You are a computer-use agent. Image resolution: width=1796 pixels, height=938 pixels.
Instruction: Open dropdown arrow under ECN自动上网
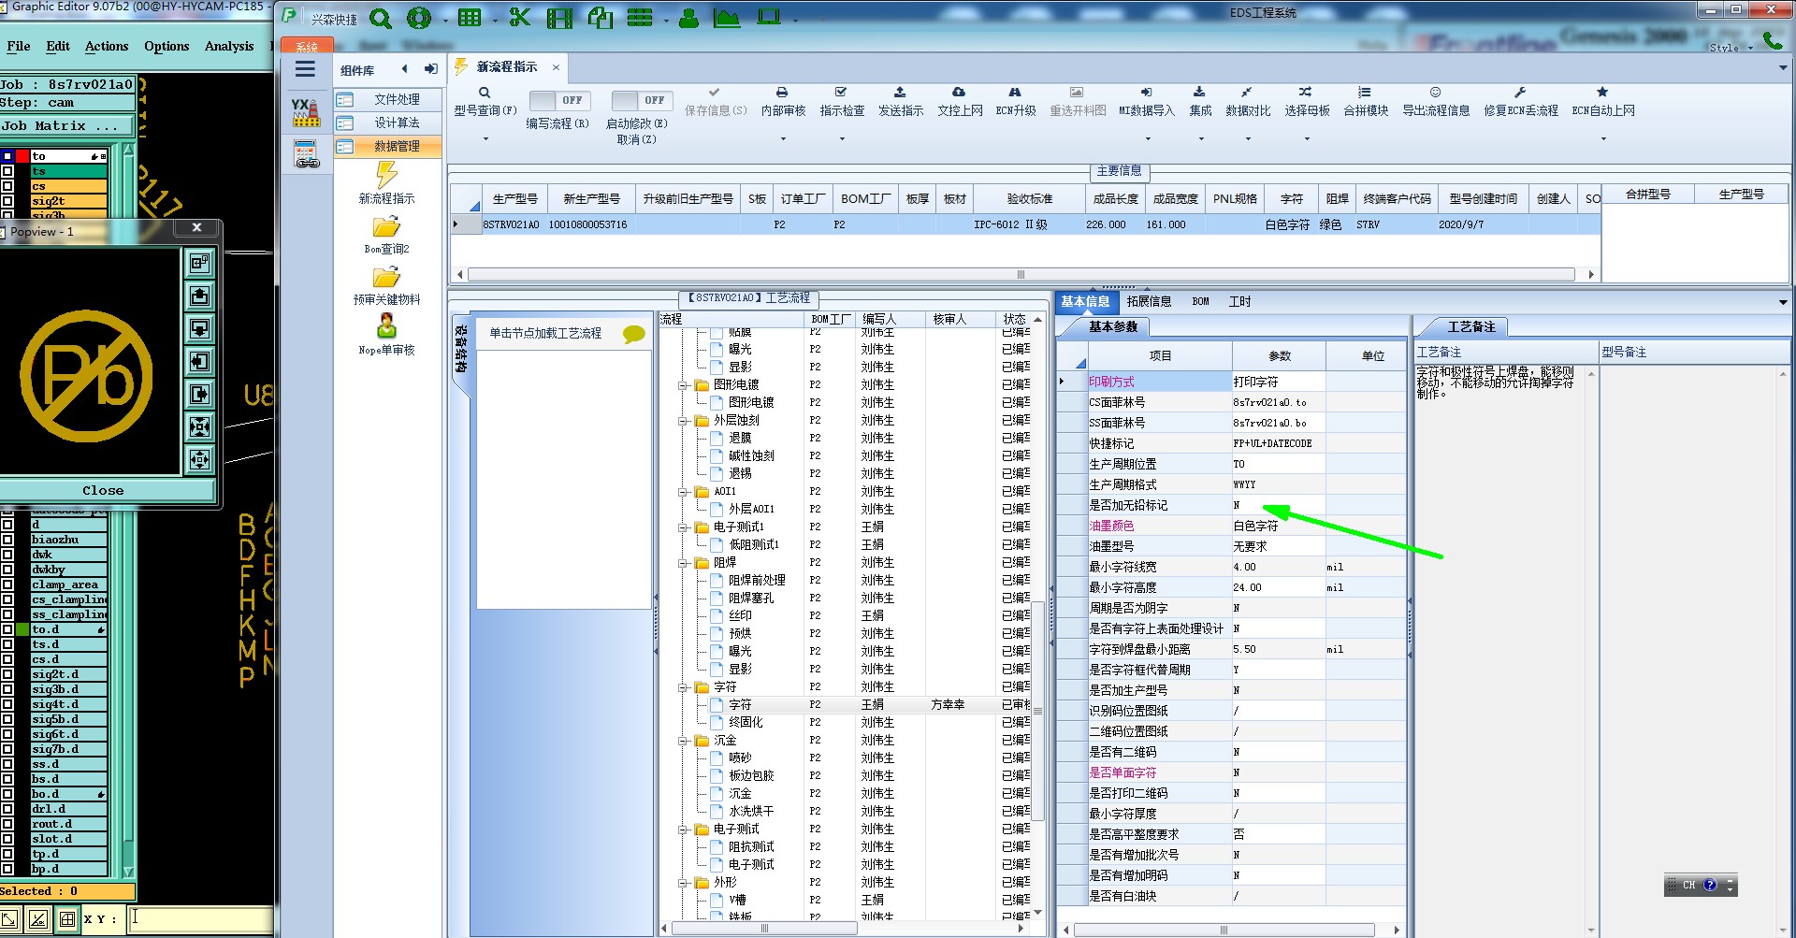[x=1603, y=139]
